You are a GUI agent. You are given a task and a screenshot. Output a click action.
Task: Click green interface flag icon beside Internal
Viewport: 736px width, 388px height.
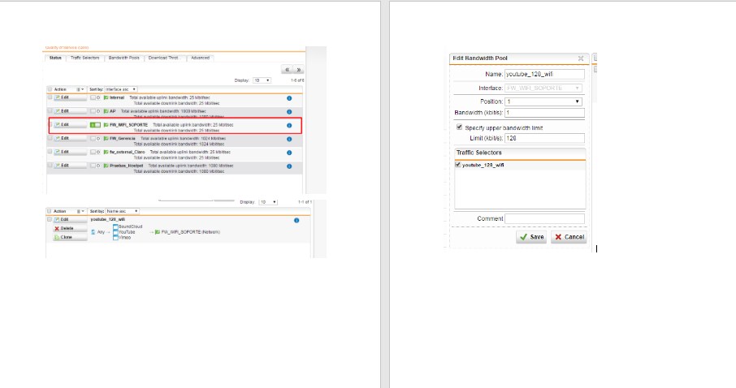pyautogui.click(x=106, y=97)
